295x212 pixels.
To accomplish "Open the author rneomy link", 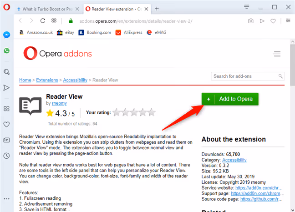I will click(x=59, y=103).
